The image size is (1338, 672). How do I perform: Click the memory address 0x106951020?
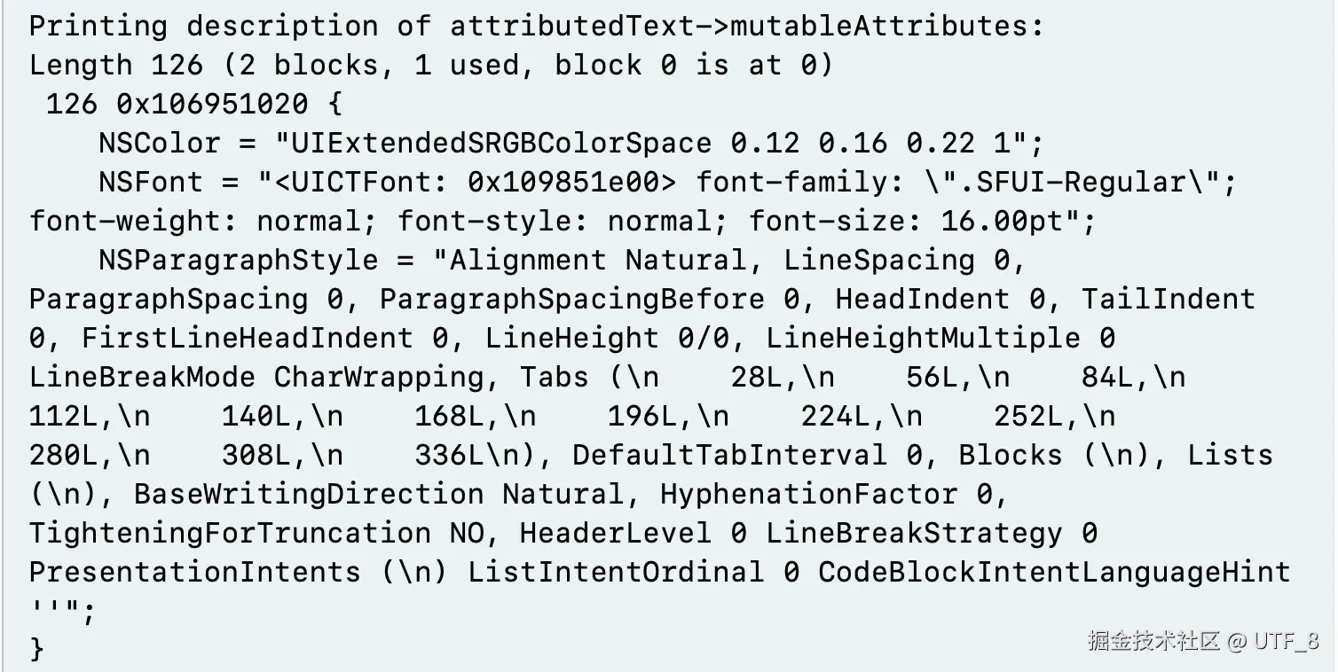(213, 104)
